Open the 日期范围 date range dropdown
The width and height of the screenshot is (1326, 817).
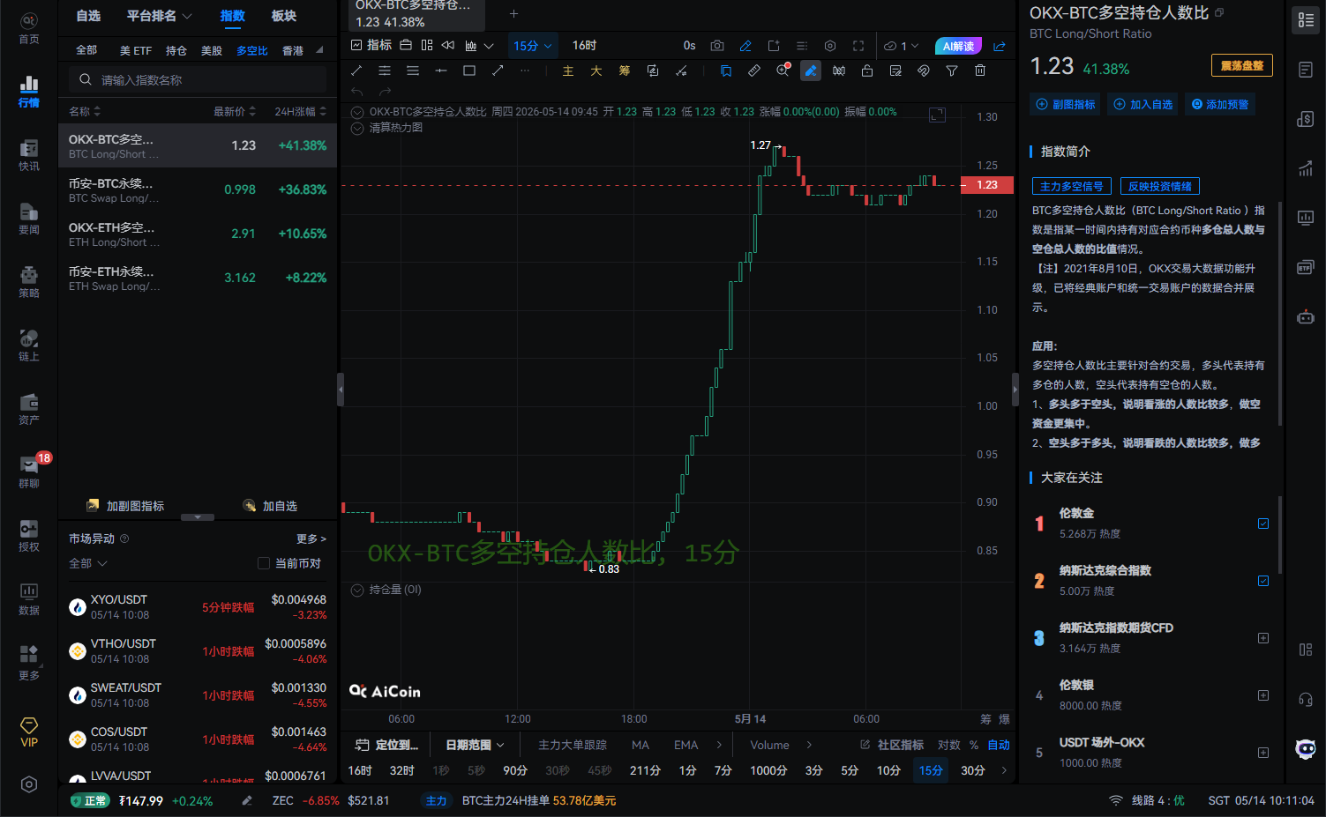(x=475, y=745)
